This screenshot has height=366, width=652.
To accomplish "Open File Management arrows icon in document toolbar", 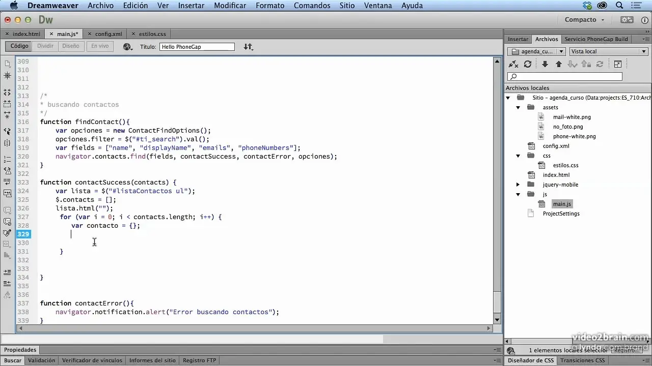I will pos(248,47).
